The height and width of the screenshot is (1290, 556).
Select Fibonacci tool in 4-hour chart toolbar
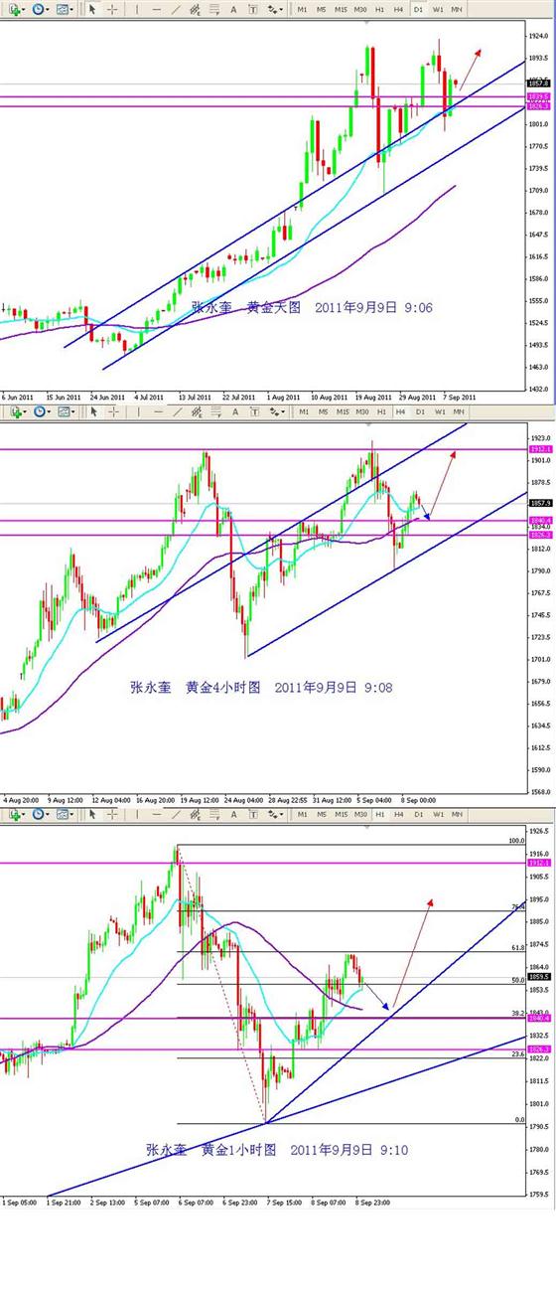215,411
